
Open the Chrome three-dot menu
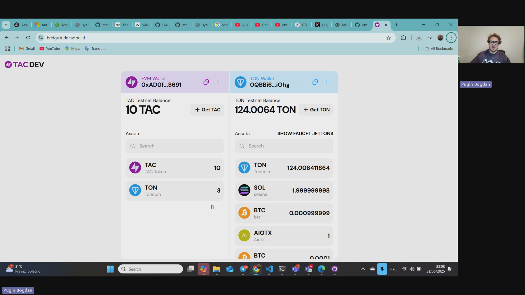(x=451, y=38)
